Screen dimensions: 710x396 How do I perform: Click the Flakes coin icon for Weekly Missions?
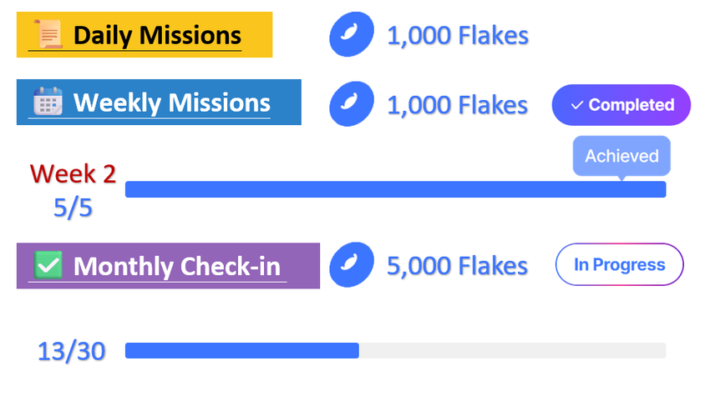(x=350, y=104)
